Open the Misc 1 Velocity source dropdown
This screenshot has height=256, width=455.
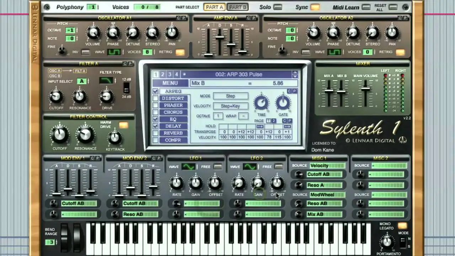(x=327, y=166)
